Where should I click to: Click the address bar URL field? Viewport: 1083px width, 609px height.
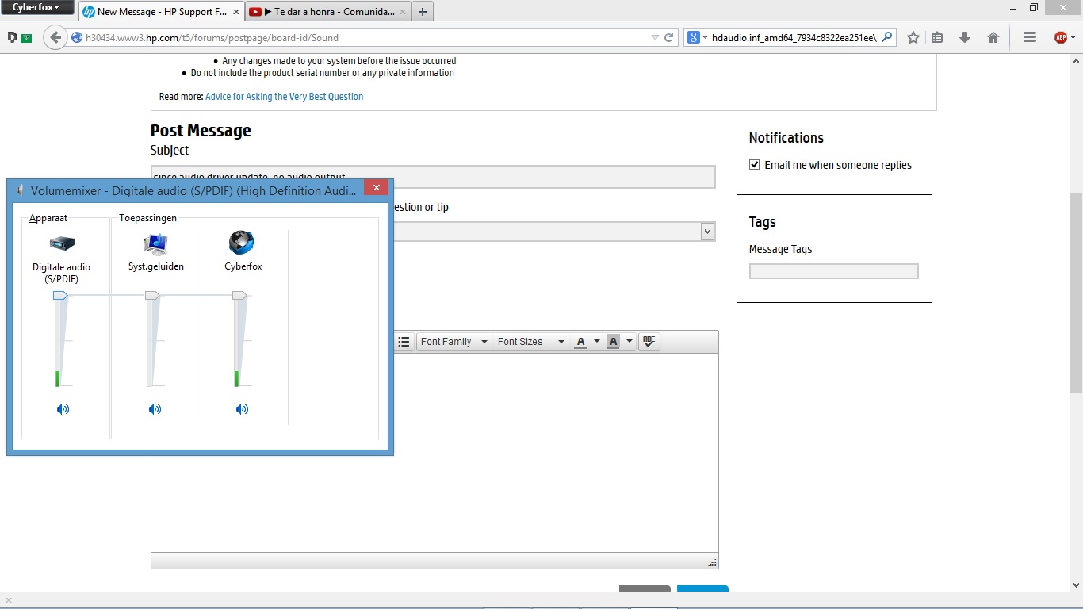(x=365, y=37)
